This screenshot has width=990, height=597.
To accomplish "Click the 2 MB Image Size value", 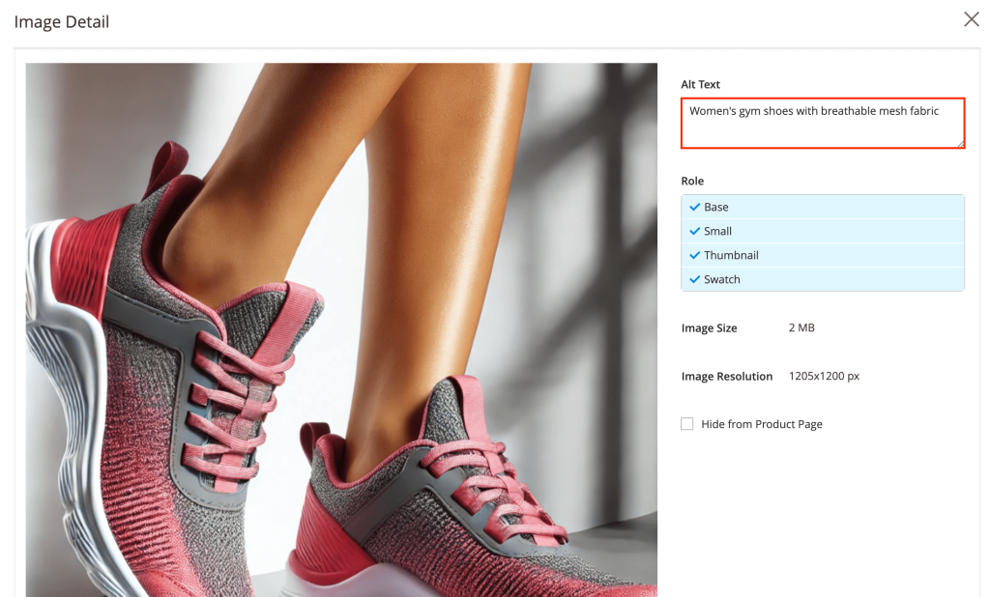I will click(801, 327).
